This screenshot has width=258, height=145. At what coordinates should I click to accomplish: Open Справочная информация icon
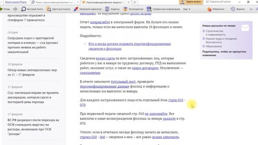coord(149,9)
